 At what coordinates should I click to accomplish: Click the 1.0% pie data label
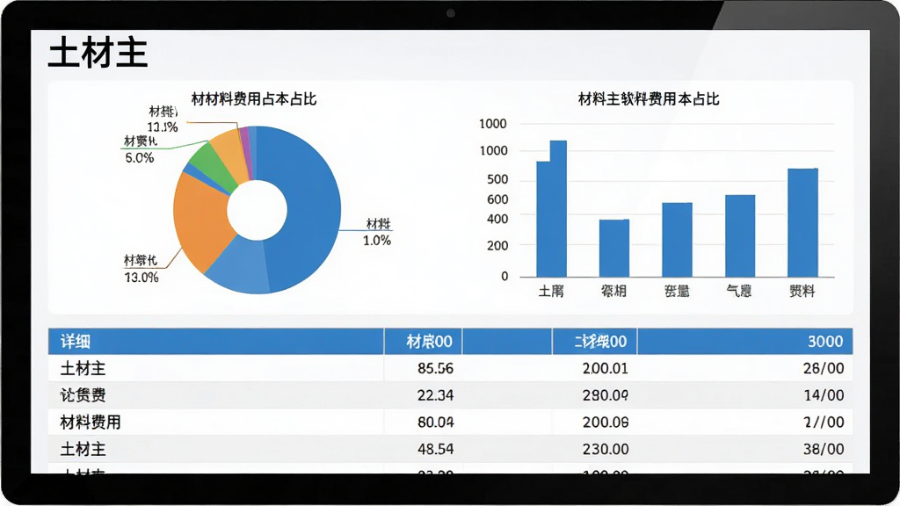(x=377, y=241)
